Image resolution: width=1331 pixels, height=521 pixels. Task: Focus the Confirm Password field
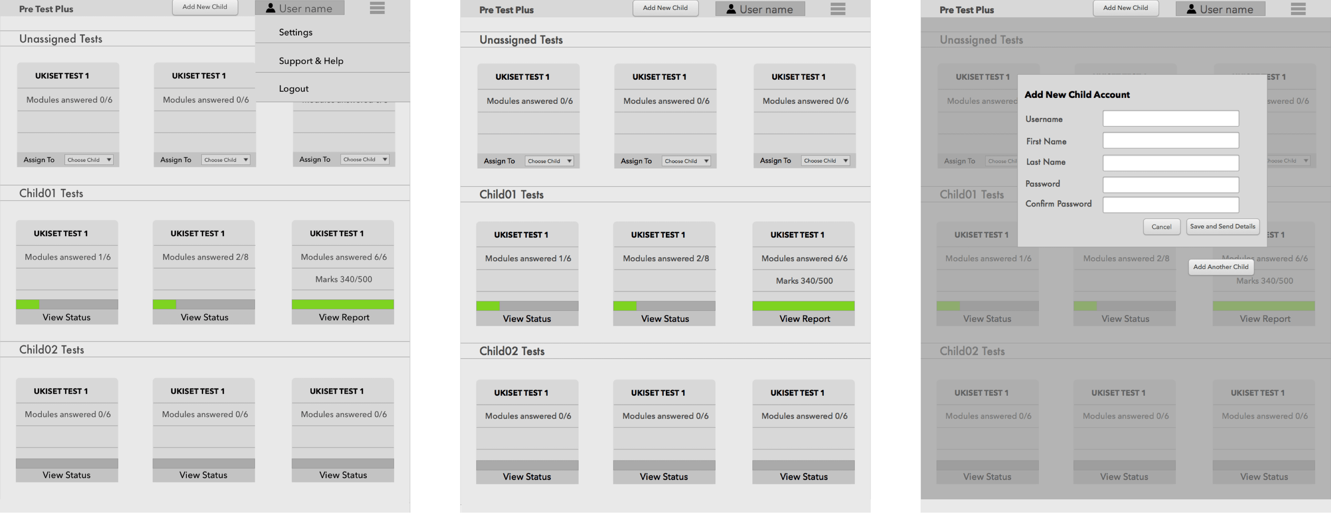tap(1170, 204)
